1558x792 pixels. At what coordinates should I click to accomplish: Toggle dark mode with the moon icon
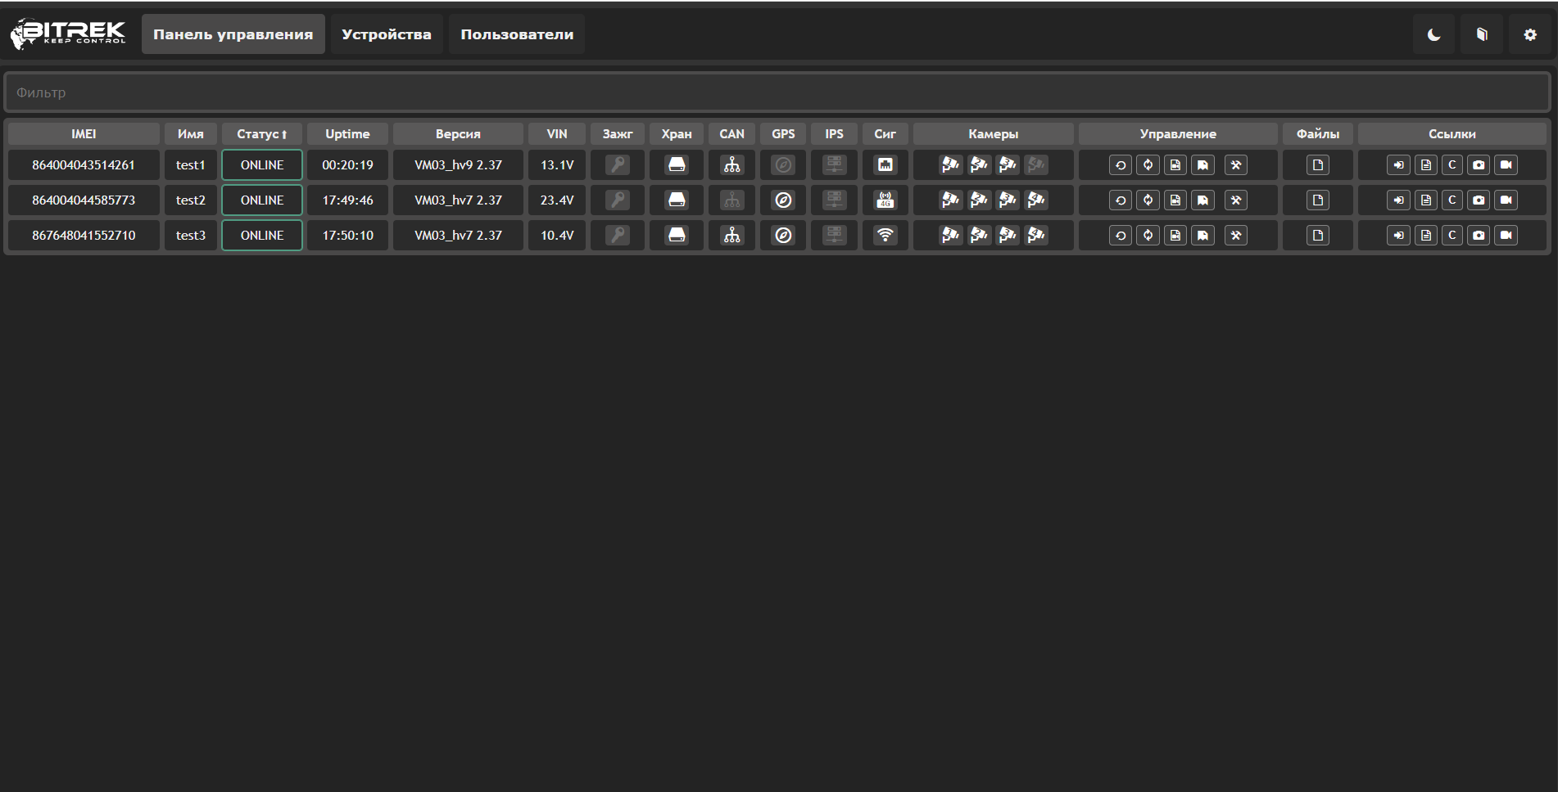(x=1433, y=34)
